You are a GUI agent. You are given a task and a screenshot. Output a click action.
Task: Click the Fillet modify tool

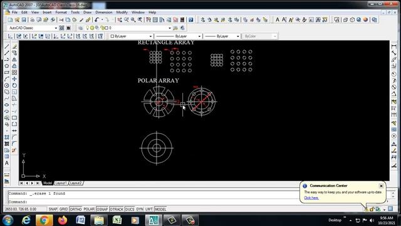pyautogui.click(x=14, y=144)
